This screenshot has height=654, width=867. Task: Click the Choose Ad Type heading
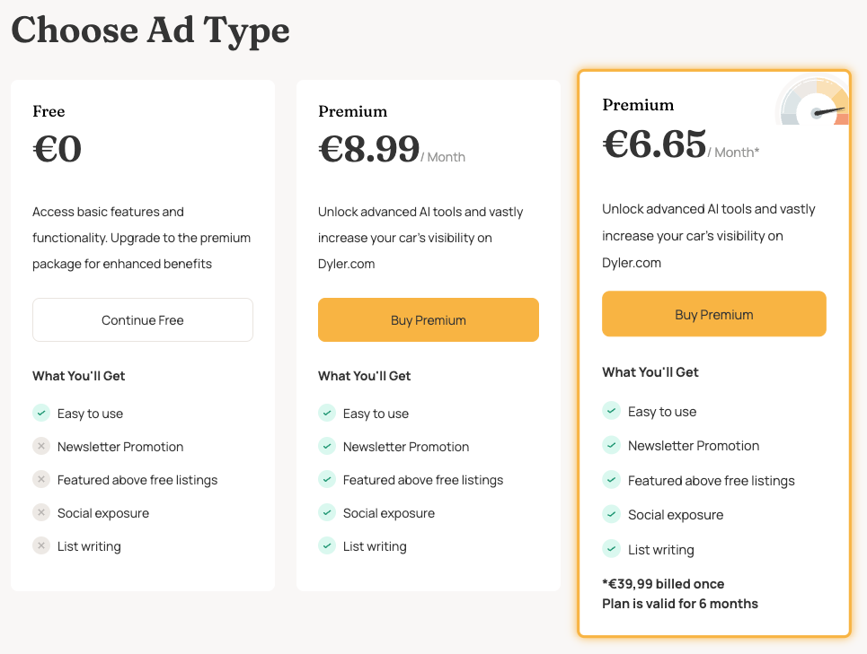pos(150,31)
